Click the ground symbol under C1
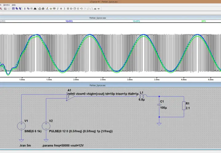Viewport: 221px width, 153px height. 159,124
